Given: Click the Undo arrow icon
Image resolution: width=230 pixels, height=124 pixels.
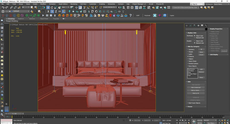Looking at the screenshot, I should click(3, 7).
